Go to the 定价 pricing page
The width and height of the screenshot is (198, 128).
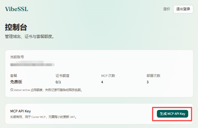166,9
